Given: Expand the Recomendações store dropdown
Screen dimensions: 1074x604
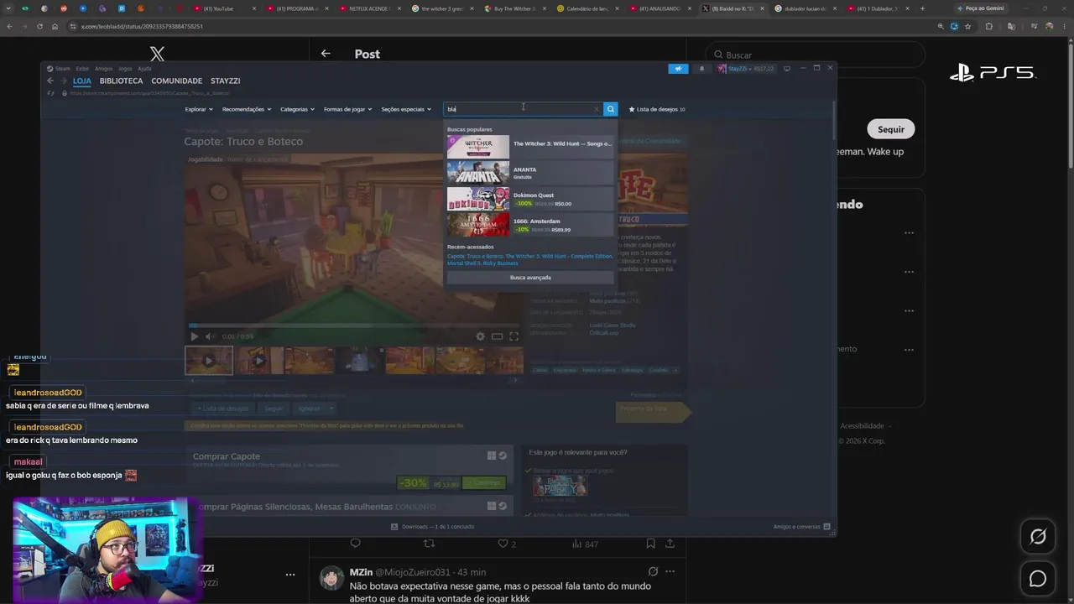Looking at the screenshot, I should click(247, 109).
